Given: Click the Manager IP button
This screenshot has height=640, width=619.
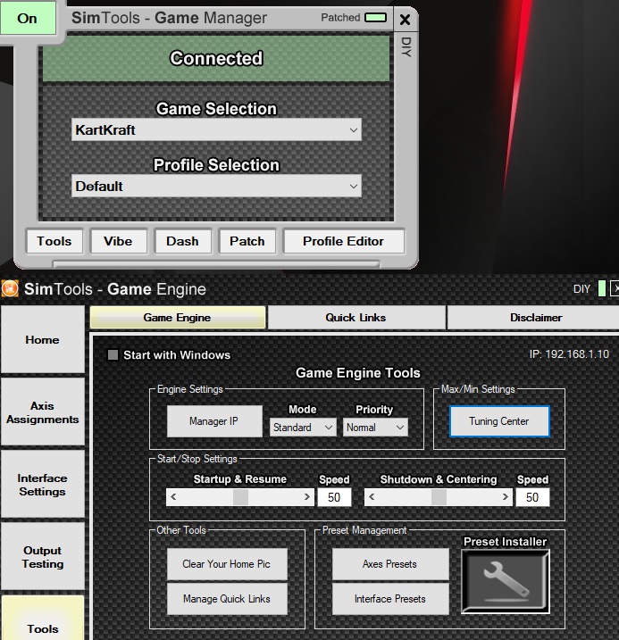Looking at the screenshot, I should tap(214, 421).
